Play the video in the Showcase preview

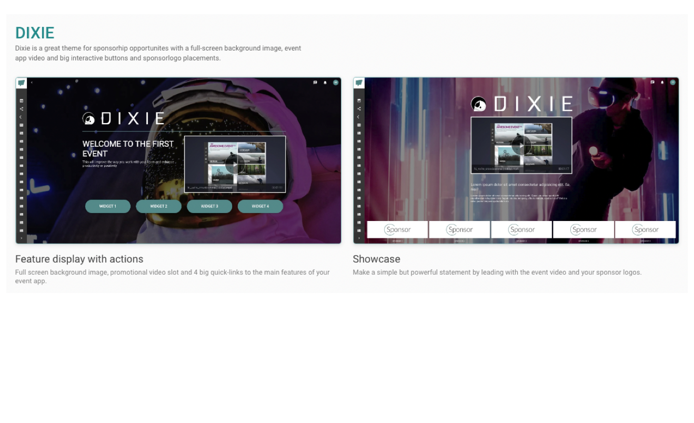(x=521, y=145)
